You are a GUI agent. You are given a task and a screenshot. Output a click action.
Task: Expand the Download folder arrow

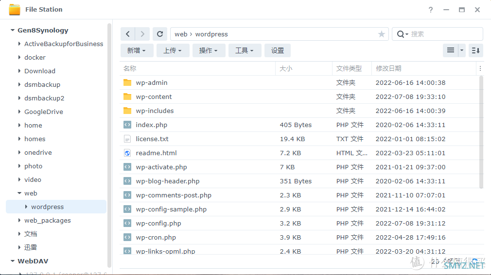click(x=19, y=71)
